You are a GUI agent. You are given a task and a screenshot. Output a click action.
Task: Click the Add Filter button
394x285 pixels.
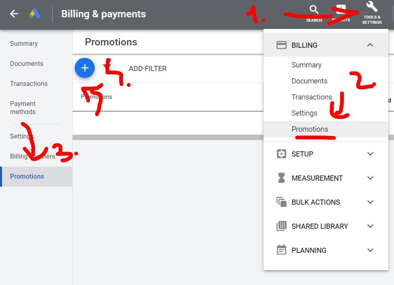point(147,69)
